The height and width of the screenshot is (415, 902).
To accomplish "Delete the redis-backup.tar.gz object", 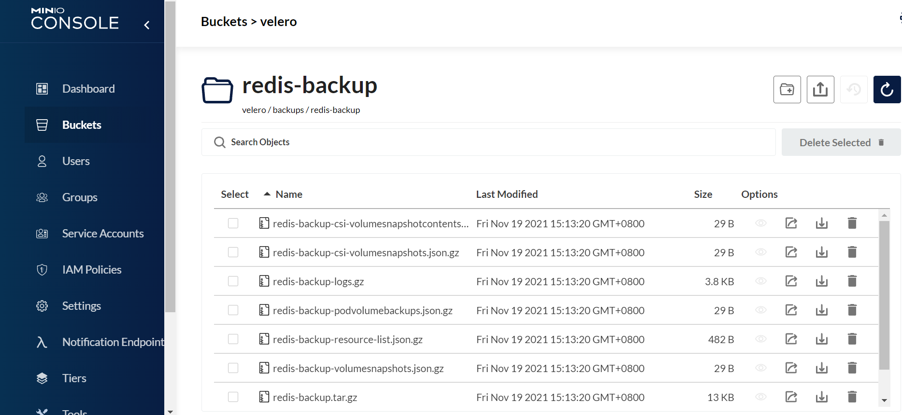I will point(852,397).
